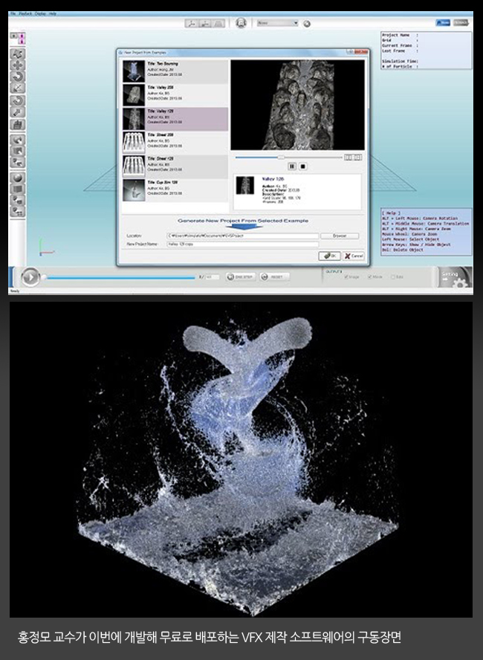Select the scale tool with diagonal arrow
This screenshot has width=483, height=660.
point(18,88)
